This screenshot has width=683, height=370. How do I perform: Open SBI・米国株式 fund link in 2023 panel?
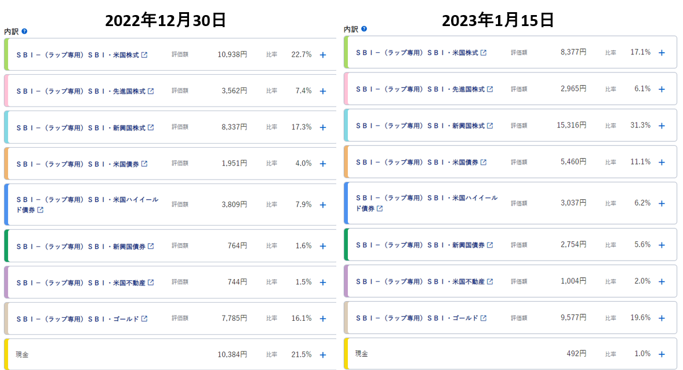(417, 53)
